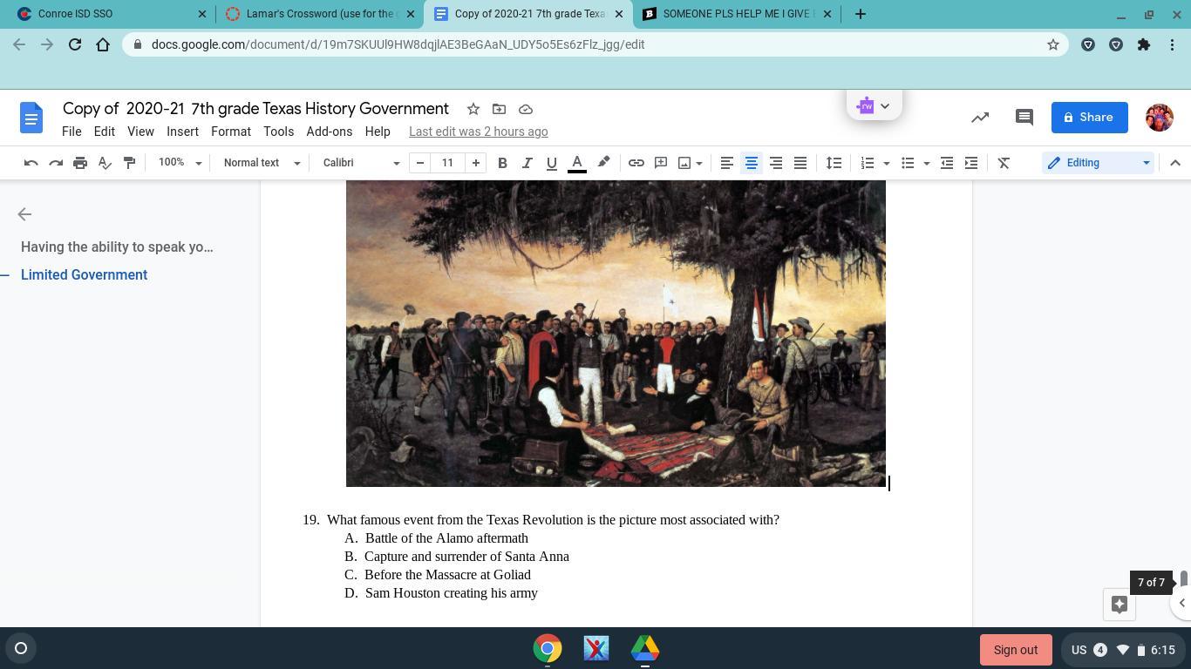Open the Edit menu
The width and height of the screenshot is (1191, 669).
pyautogui.click(x=105, y=132)
